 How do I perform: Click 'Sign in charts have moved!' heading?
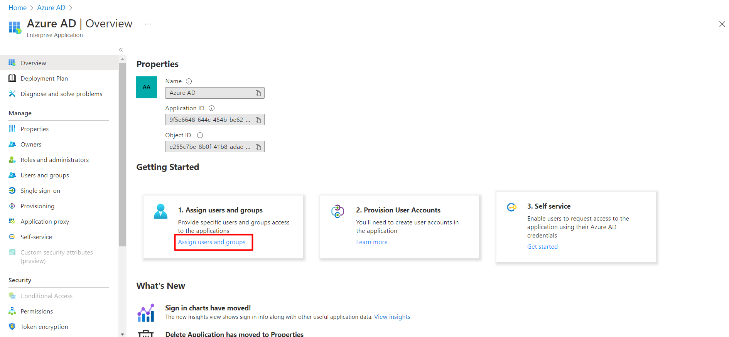click(x=208, y=308)
